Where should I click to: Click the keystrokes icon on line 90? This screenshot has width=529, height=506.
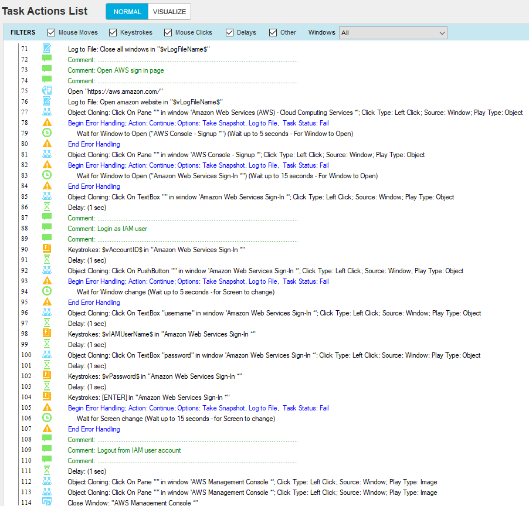point(47,249)
